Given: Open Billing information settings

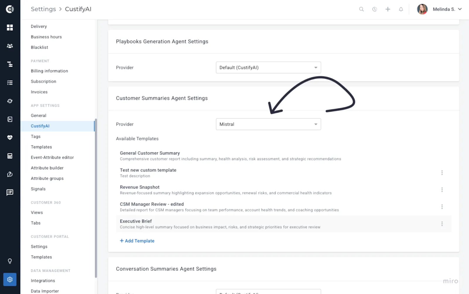Looking at the screenshot, I should [49, 71].
